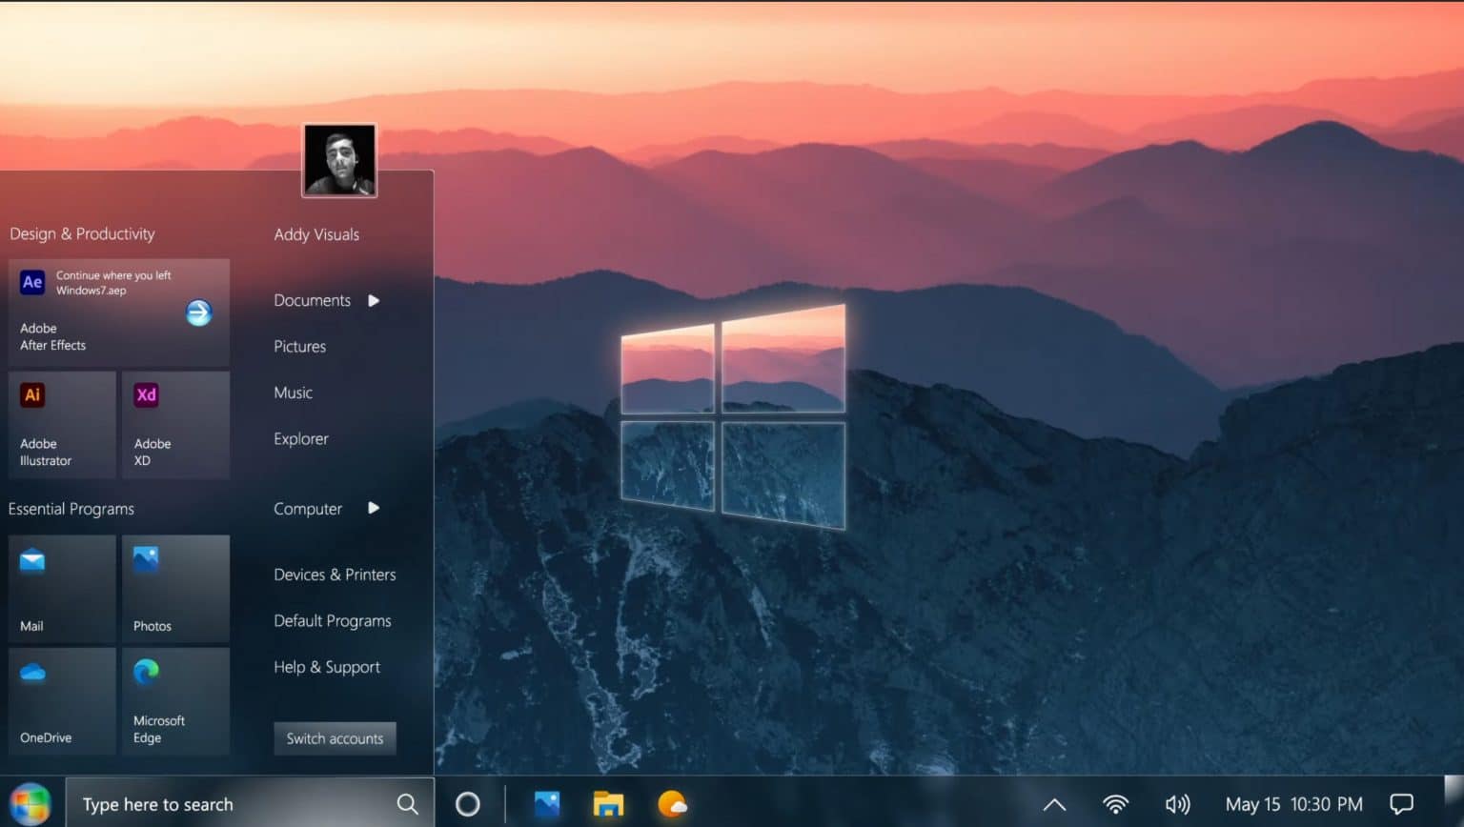Viewport: 1464px width, 827px height.
Task: Open OneDrive
Action: tap(61, 700)
